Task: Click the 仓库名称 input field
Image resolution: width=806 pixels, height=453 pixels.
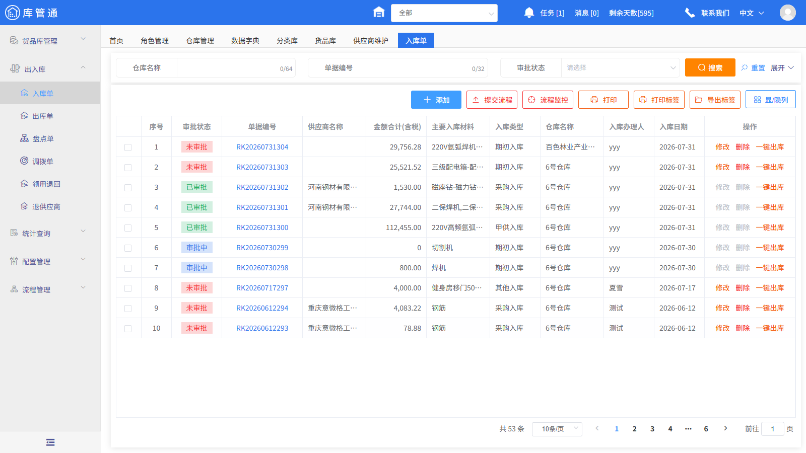Action: (236, 68)
